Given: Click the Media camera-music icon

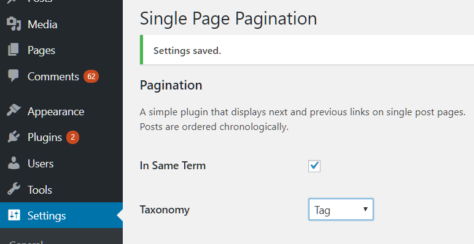Looking at the screenshot, I should click(14, 24).
